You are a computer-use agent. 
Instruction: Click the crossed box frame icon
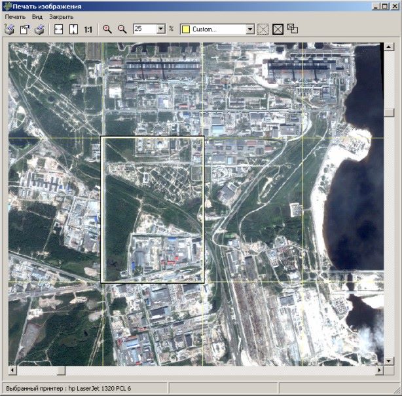(x=278, y=30)
